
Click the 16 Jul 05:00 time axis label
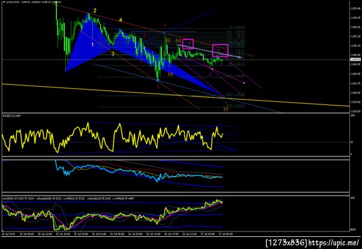(117, 234)
